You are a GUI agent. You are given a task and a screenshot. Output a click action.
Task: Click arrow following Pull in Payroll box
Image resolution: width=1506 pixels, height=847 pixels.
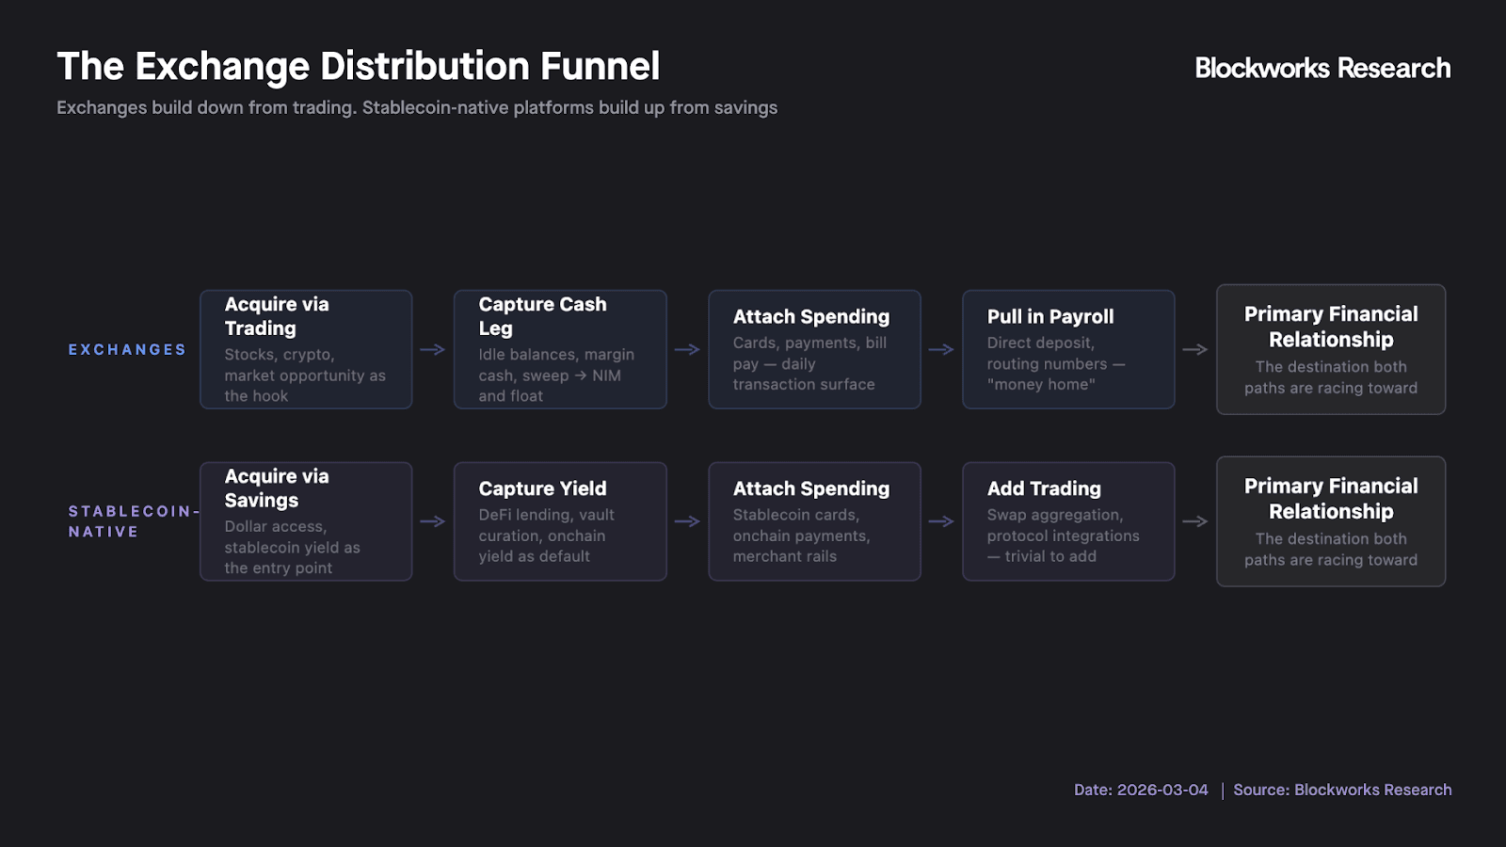coord(1195,349)
